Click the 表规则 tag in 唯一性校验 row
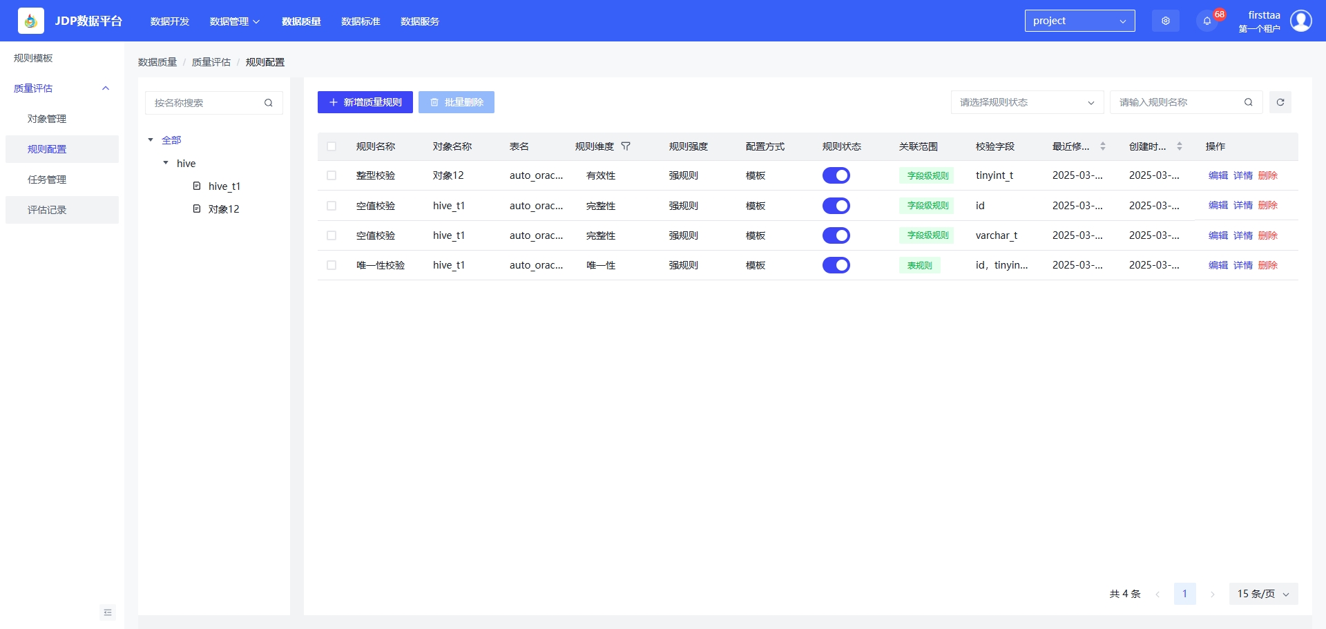Screen dimensions: 1326x629 click(920, 265)
